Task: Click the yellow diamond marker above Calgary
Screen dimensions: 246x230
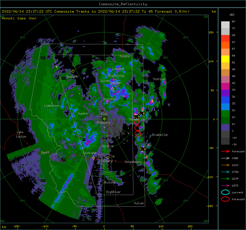Action: coord(108,158)
